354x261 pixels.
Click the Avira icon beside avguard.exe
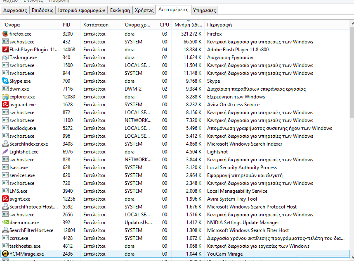click(x=5, y=104)
